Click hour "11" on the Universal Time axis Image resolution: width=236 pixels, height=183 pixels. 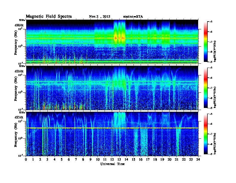105,159
